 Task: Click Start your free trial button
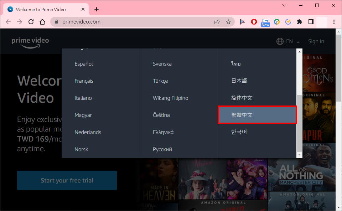tap(67, 180)
